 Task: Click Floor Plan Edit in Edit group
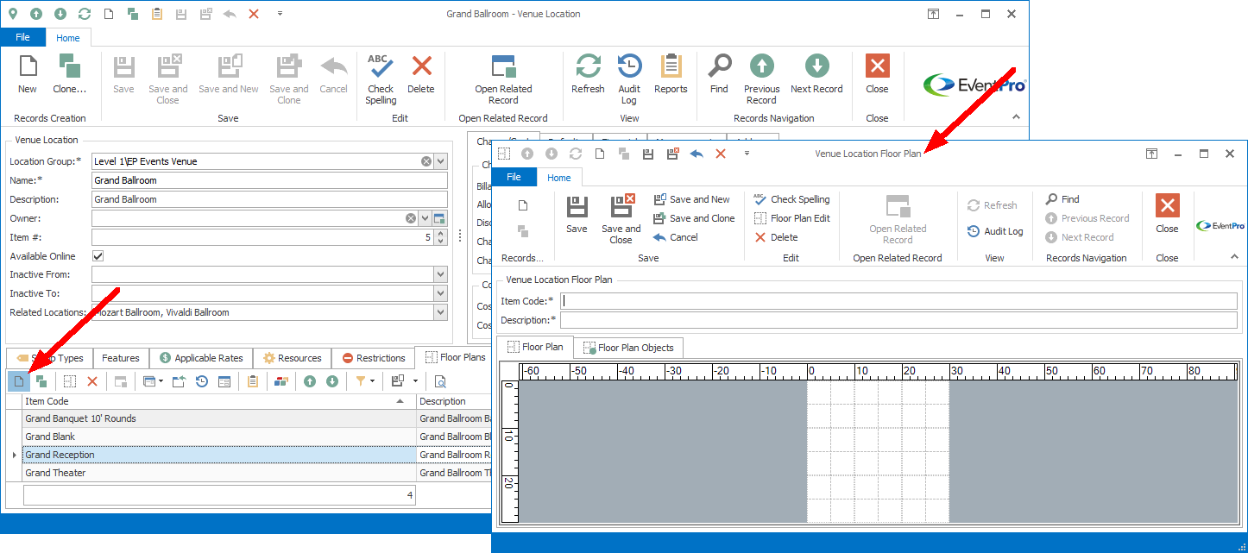point(791,218)
